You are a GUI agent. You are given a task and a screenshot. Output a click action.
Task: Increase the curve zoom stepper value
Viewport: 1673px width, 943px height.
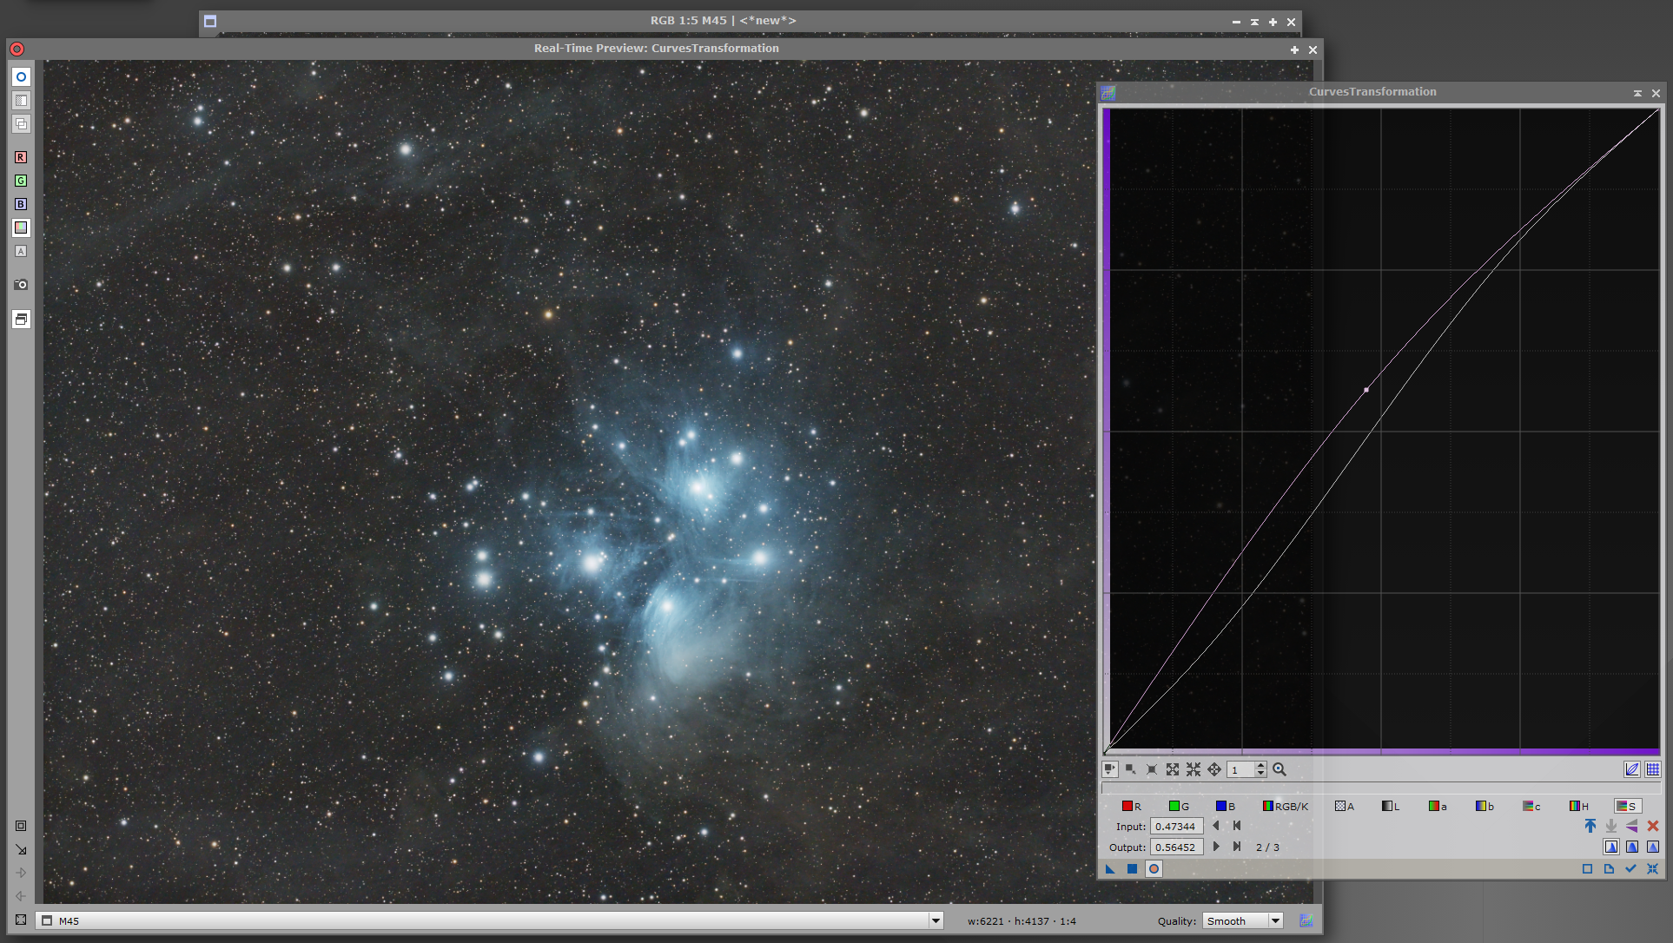click(x=1260, y=765)
